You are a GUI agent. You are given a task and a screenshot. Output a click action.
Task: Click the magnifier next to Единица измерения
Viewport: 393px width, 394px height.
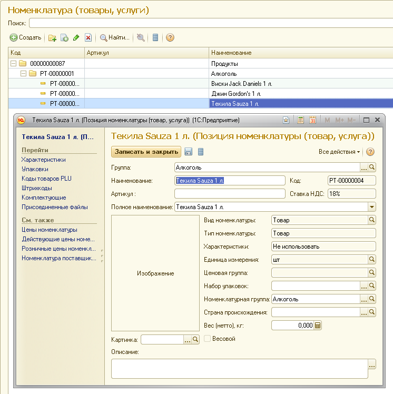[372, 259]
